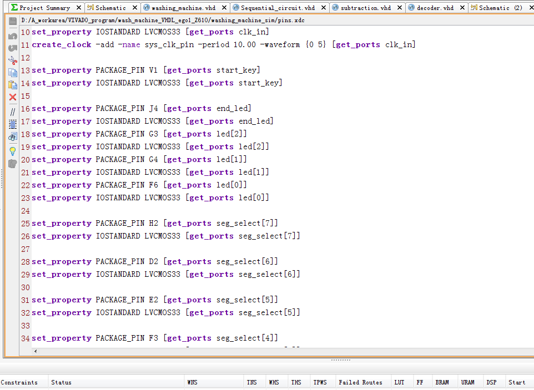This screenshot has height=390, width=534.
Task: Click the red X Delete icon
Action: click(12, 97)
